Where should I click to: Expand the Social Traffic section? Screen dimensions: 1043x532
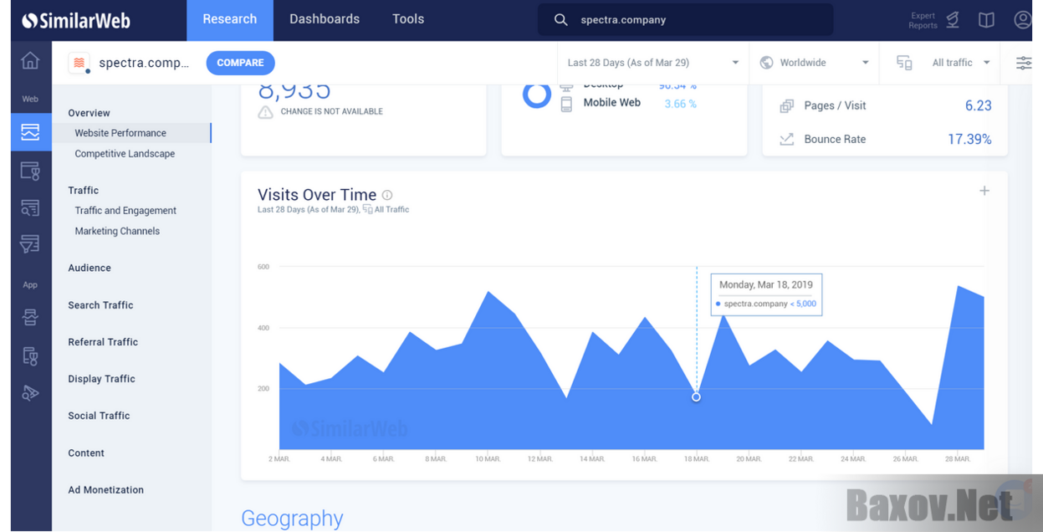pyautogui.click(x=99, y=416)
